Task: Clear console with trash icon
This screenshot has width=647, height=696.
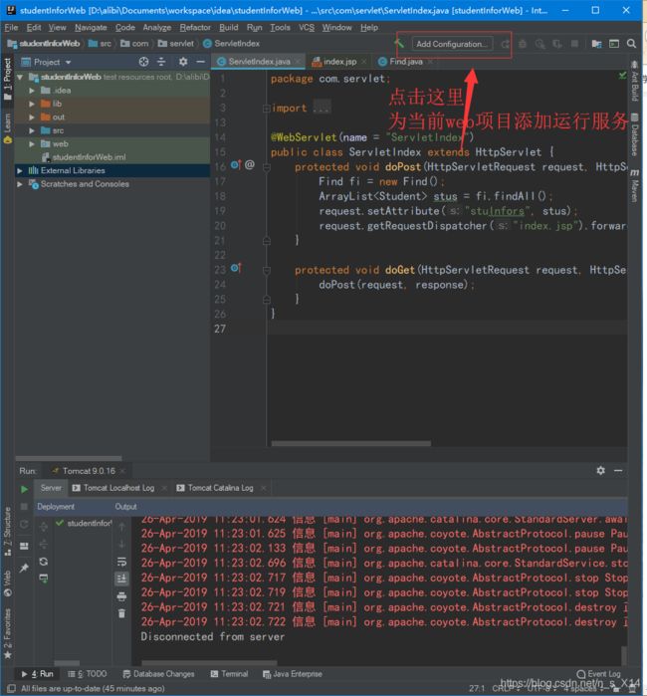Action: click(121, 613)
